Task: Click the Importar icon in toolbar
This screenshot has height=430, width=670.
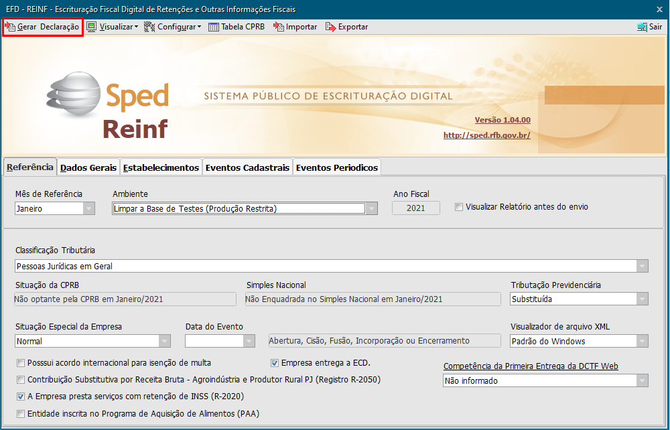Action: click(x=279, y=27)
